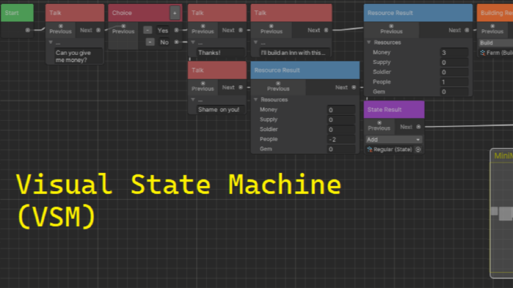Select header of Resource Result with People -2

pos(305,70)
